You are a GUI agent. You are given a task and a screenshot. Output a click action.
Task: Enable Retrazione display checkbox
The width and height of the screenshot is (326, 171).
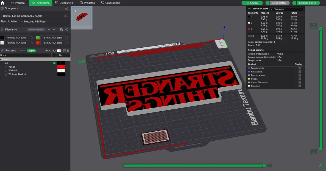300,72
